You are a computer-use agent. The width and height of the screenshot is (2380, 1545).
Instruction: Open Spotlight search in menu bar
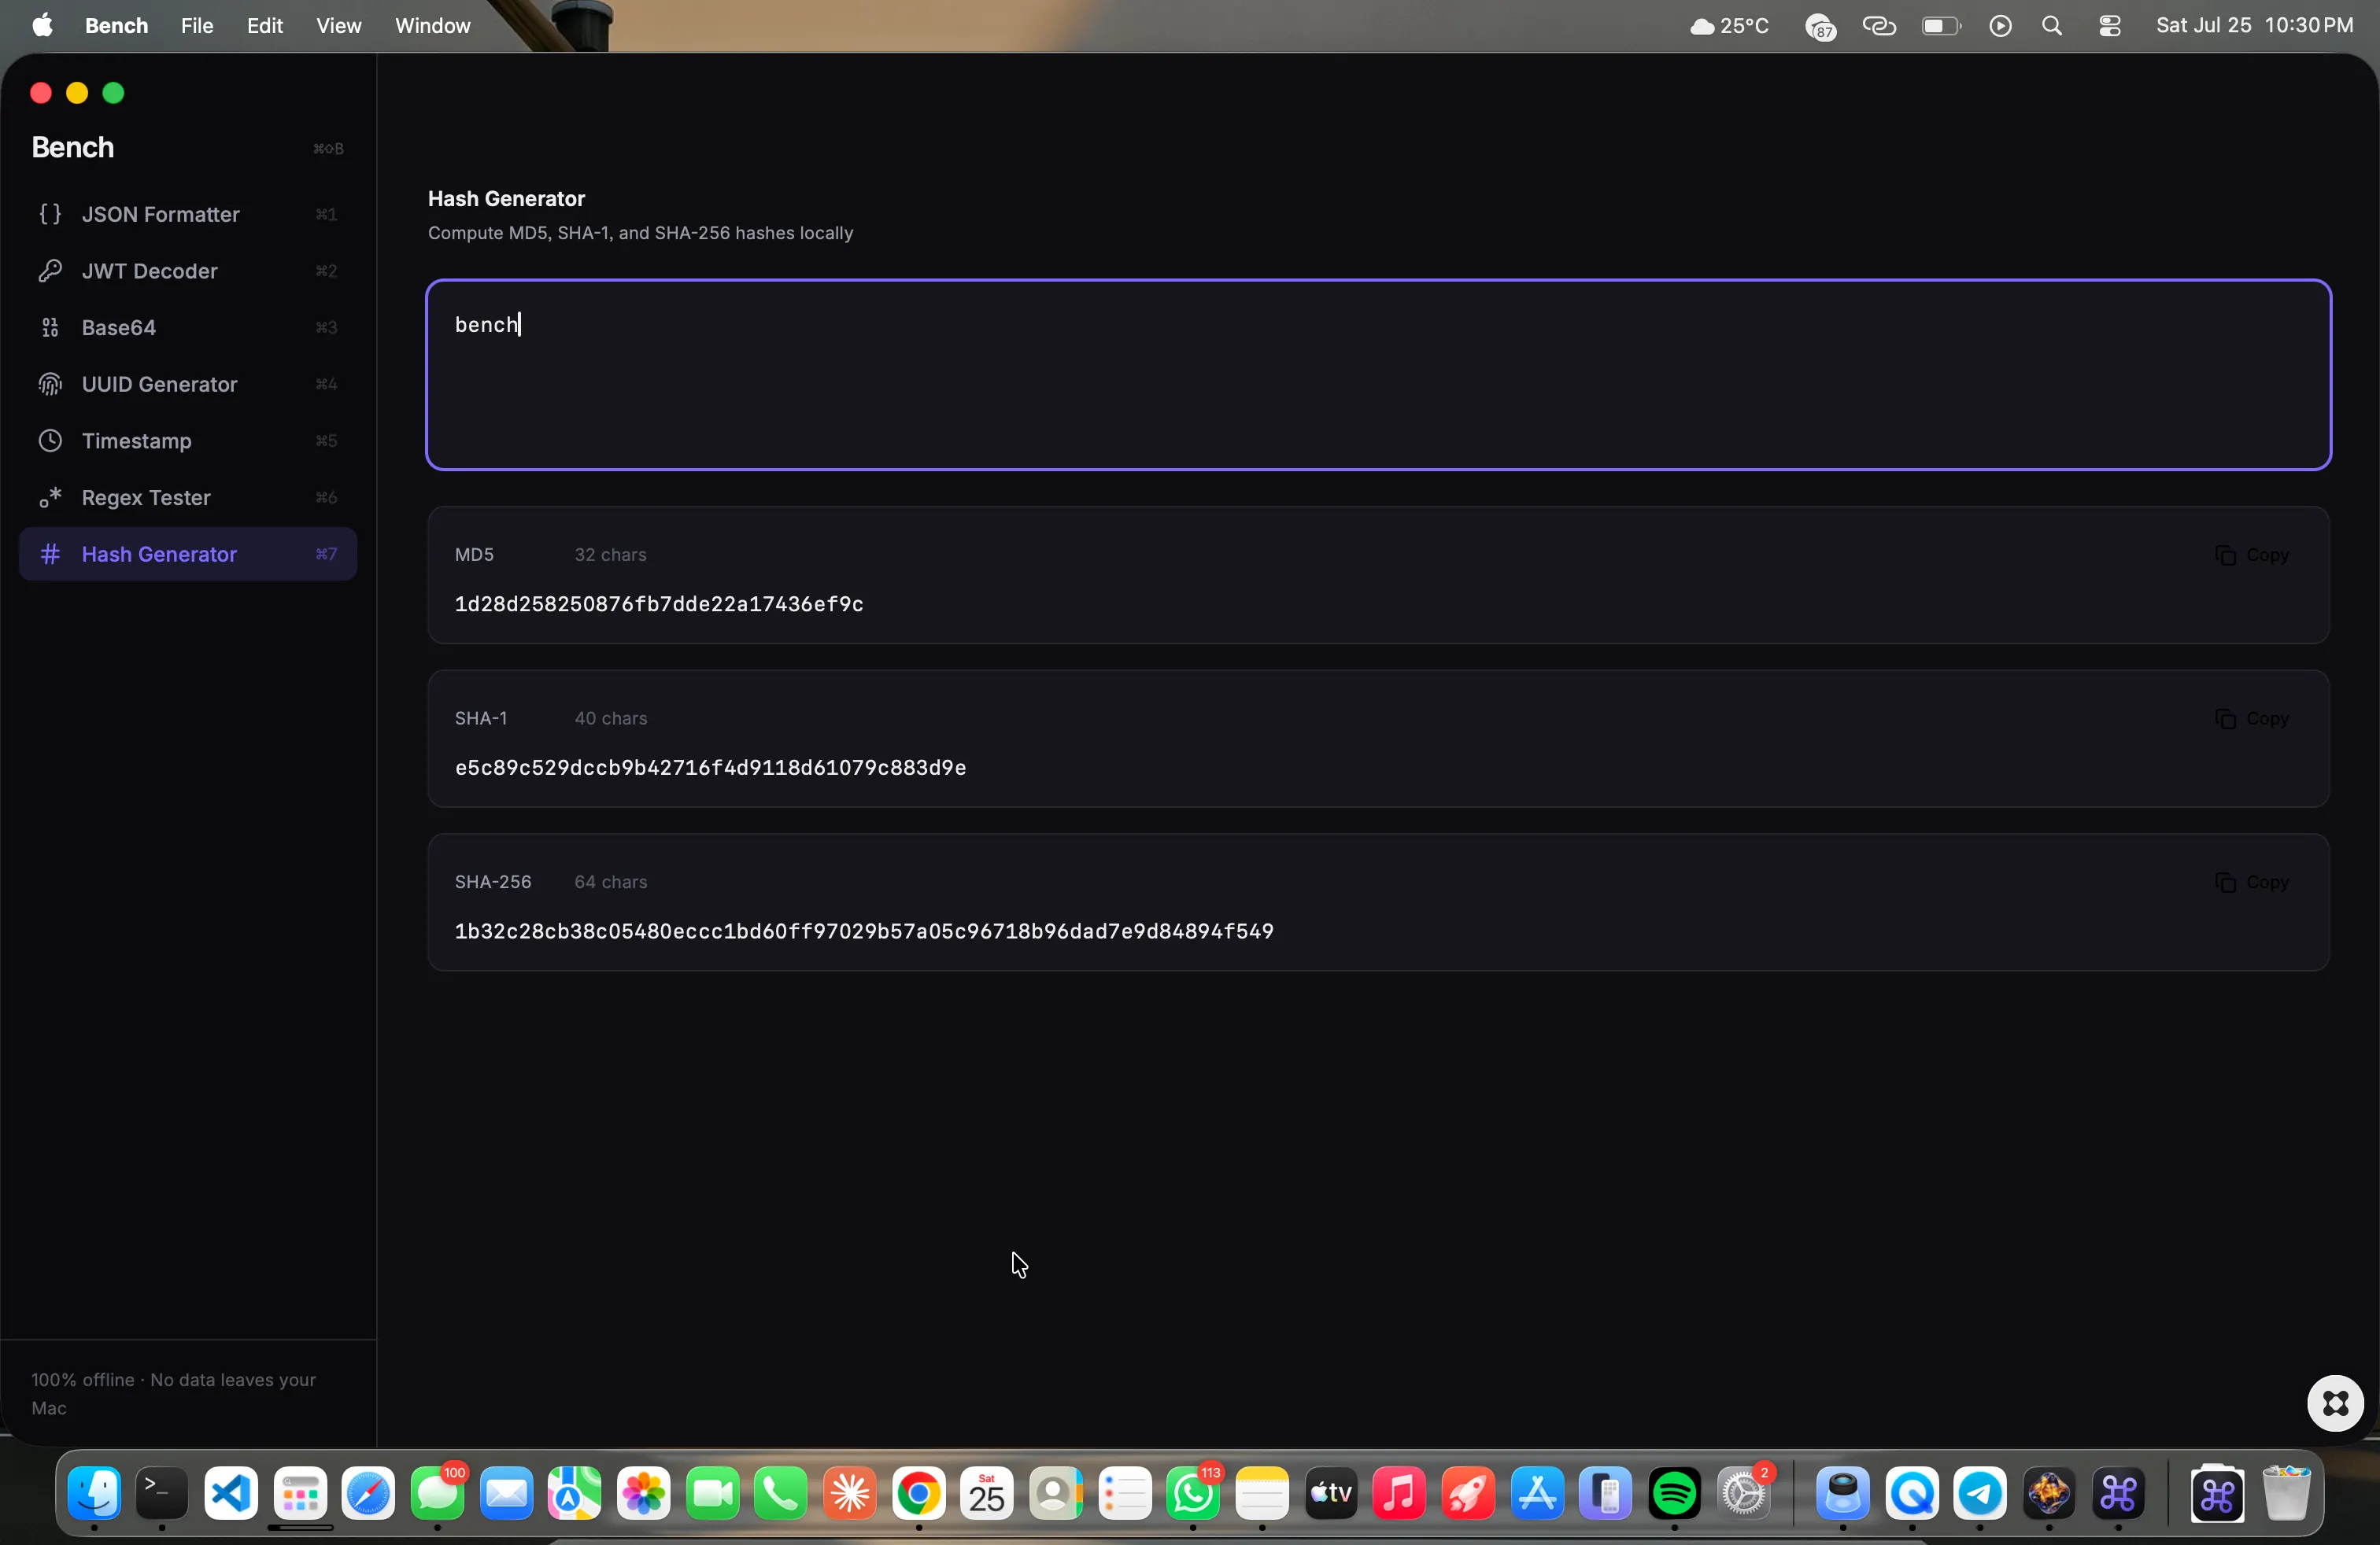point(2052,26)
